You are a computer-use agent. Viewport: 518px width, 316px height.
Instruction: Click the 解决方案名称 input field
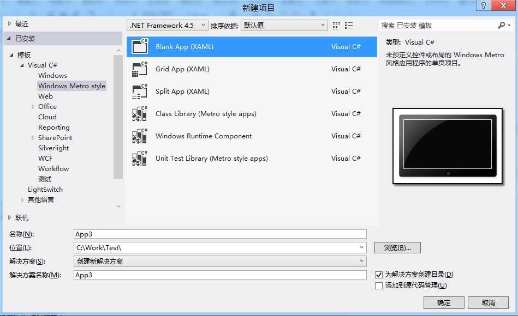220,275
